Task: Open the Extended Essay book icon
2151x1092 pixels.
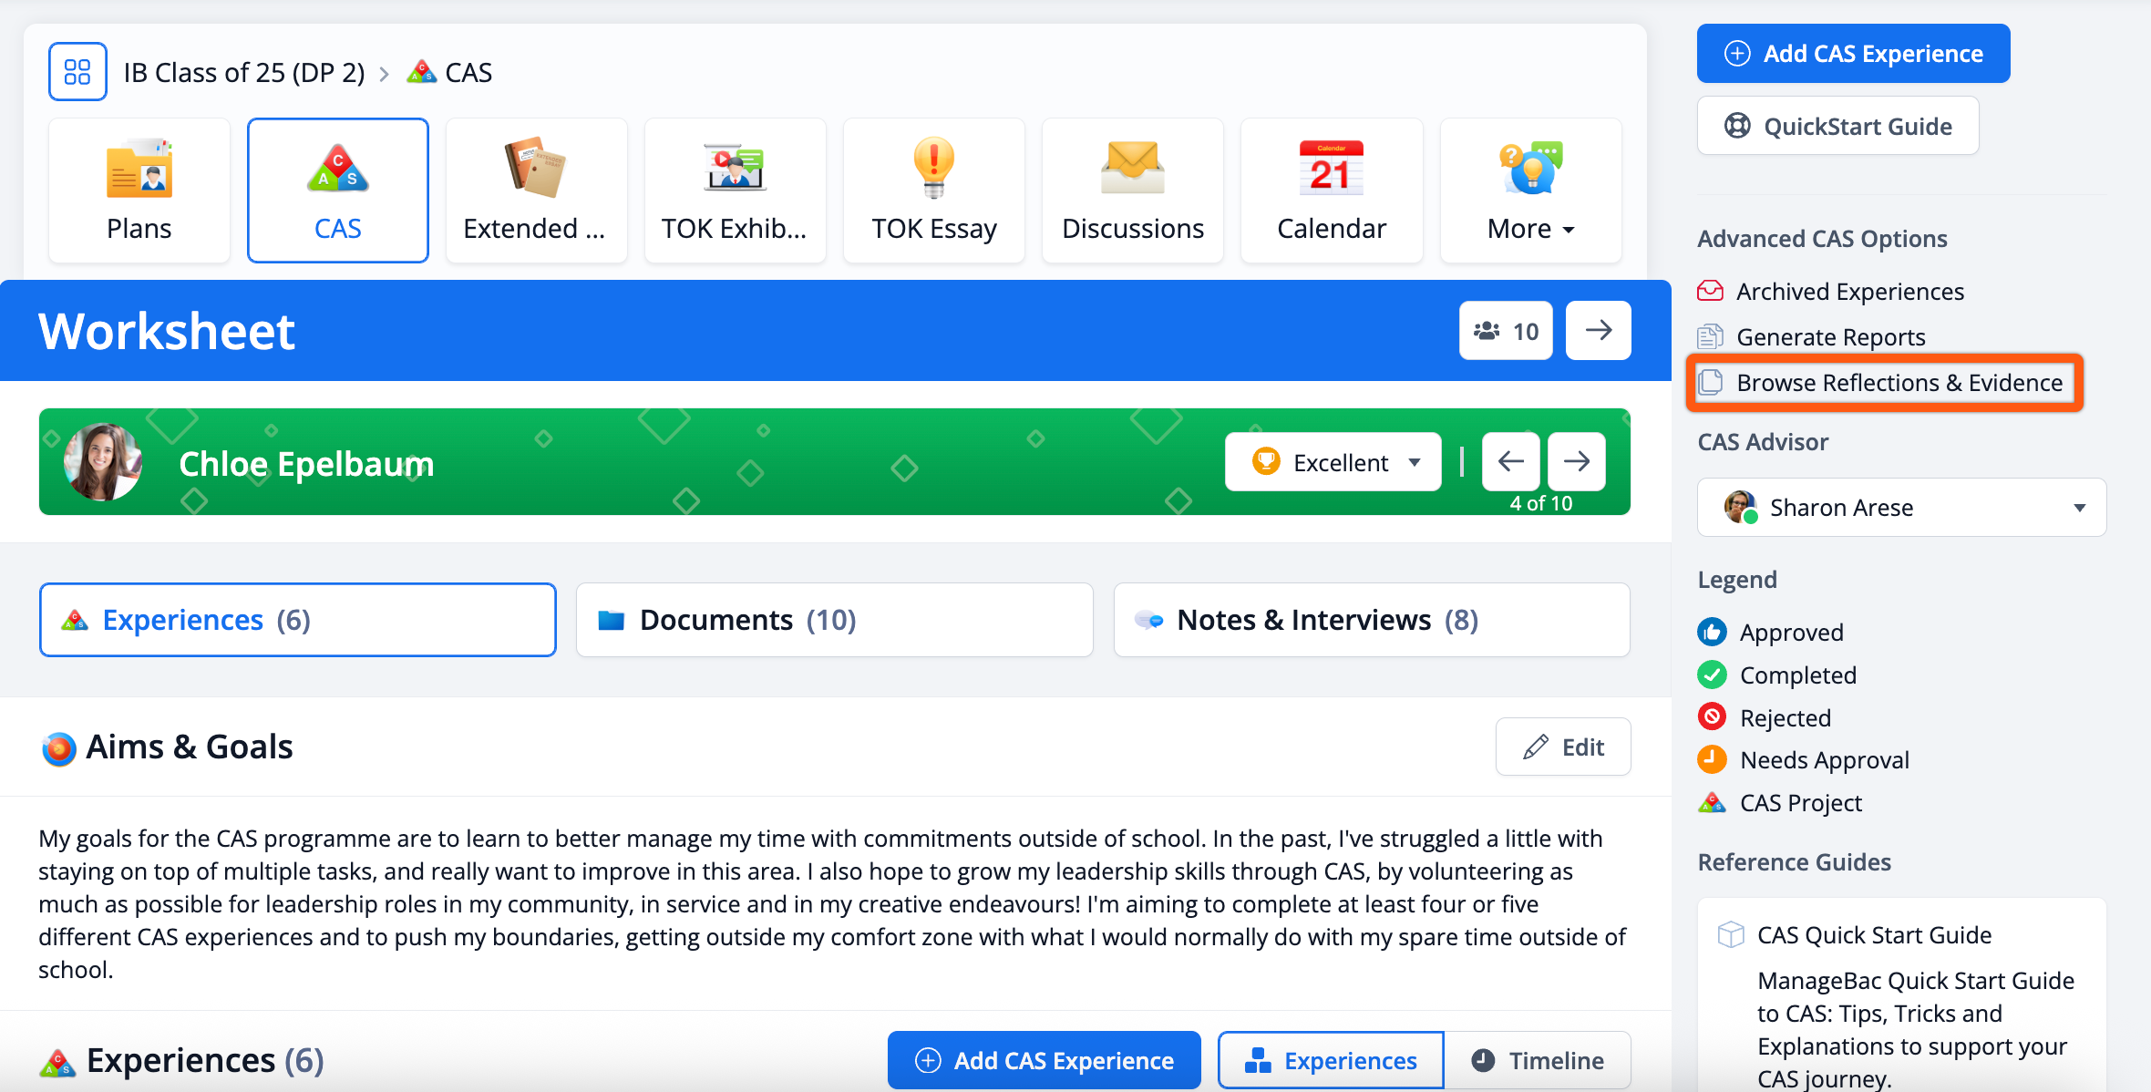Action: [x=535, y=169]
